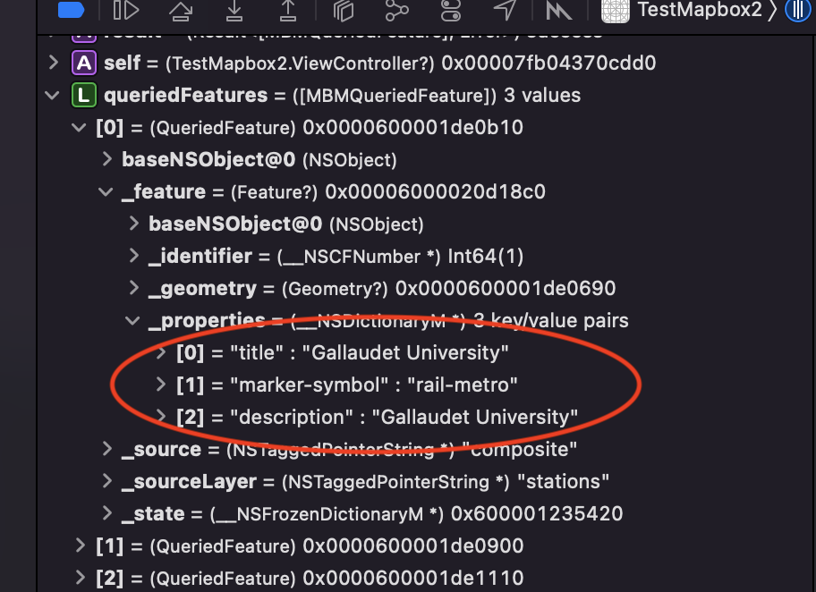The width and height of the screenshot is (816, 592).
Task: Open the TestMapbox2 jump bar menu
Action: [701, 12]
